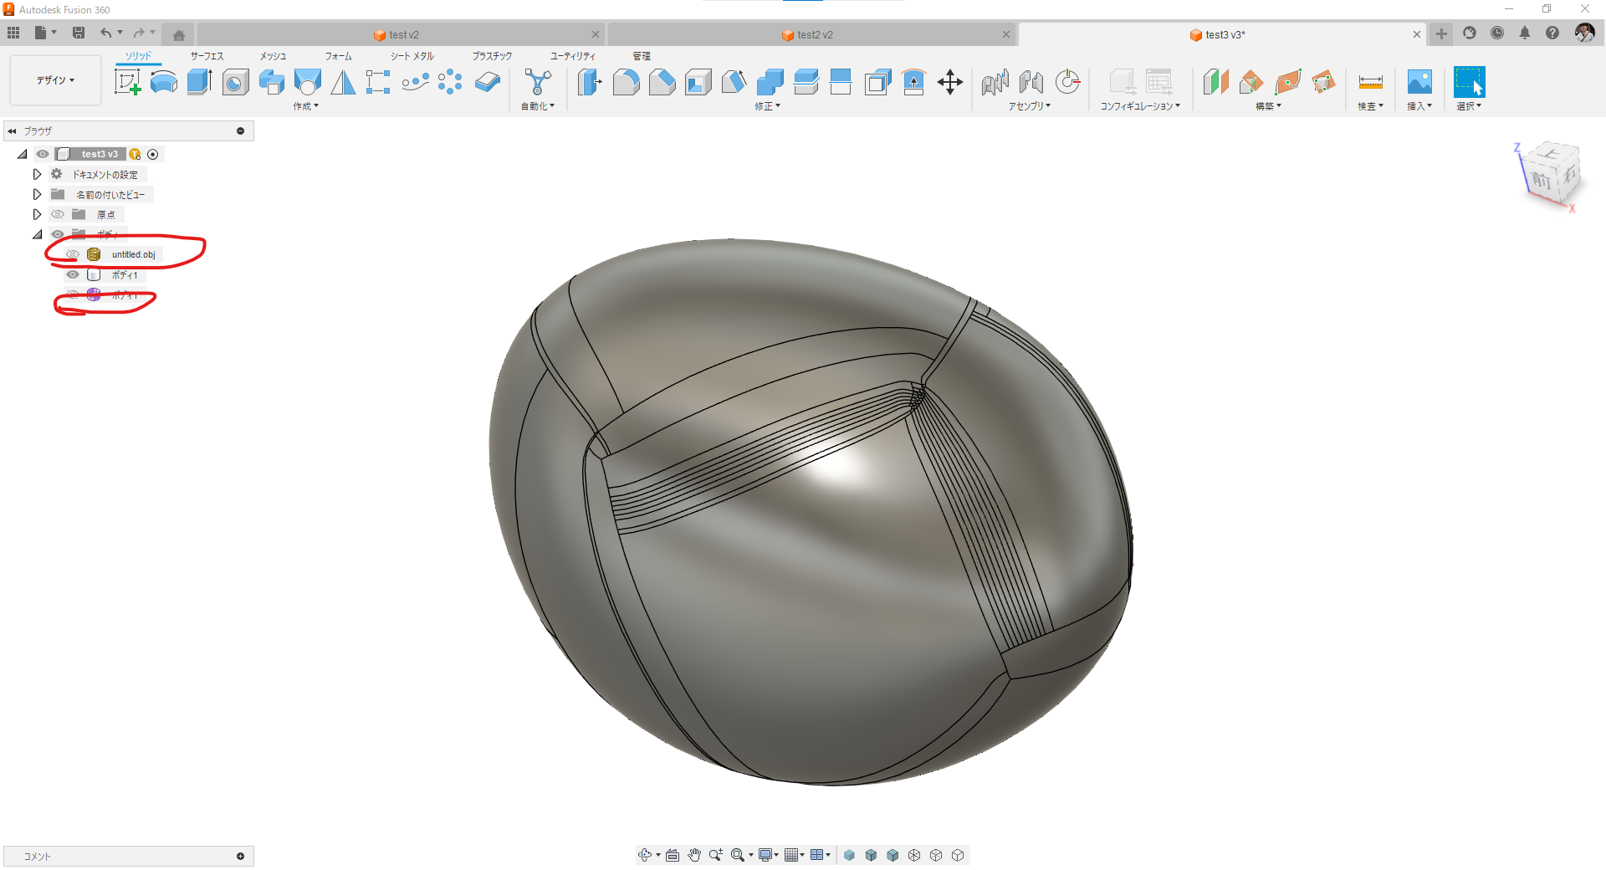Select the Measure ruler tool

pos(1370,82)
